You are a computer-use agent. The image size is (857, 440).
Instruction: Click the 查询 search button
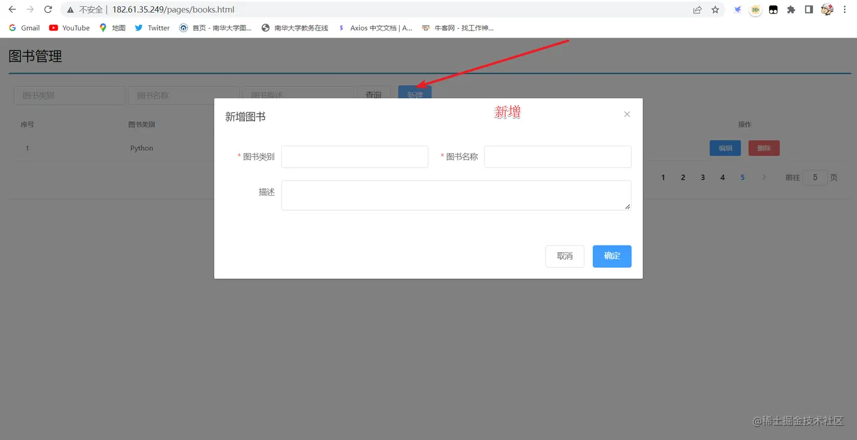(x=373, y=93)
